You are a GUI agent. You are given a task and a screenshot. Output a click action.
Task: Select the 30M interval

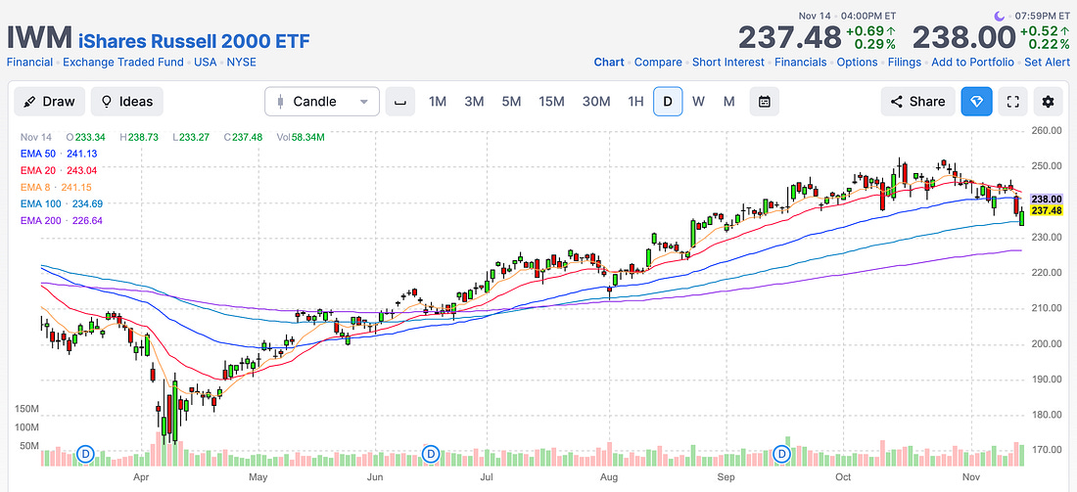pos(596,102)
